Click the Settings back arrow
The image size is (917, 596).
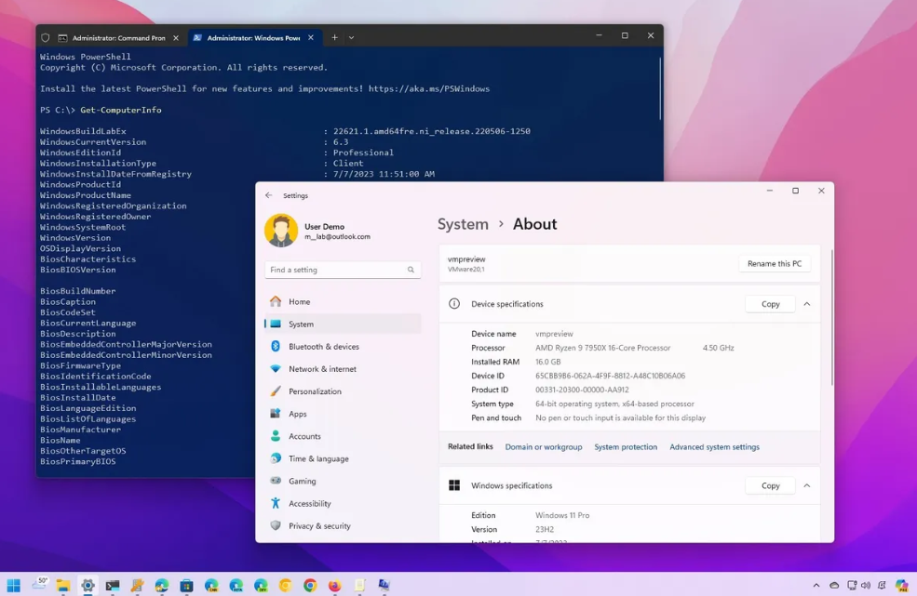(x=269, y=195)
